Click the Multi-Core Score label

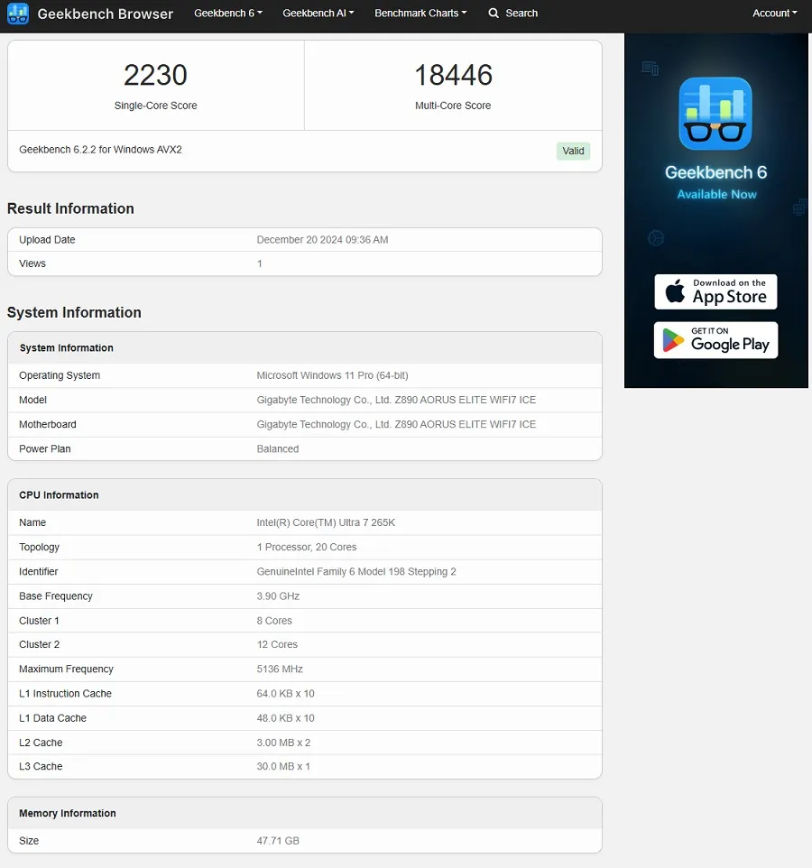click(x=453, y=106)
